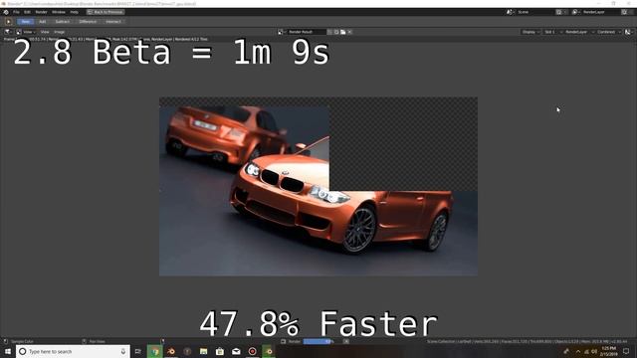Open the red recording app taskbar icon
637x358 pixels.
(252, 351)
